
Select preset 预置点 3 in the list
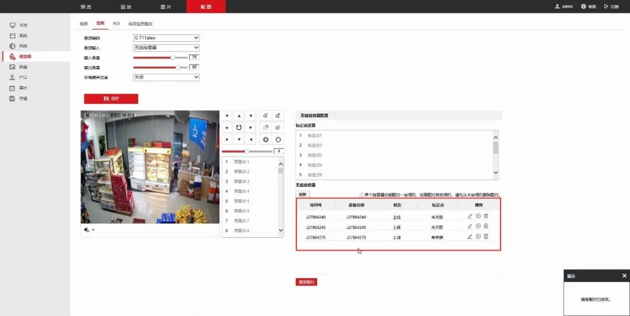(242, 182)
